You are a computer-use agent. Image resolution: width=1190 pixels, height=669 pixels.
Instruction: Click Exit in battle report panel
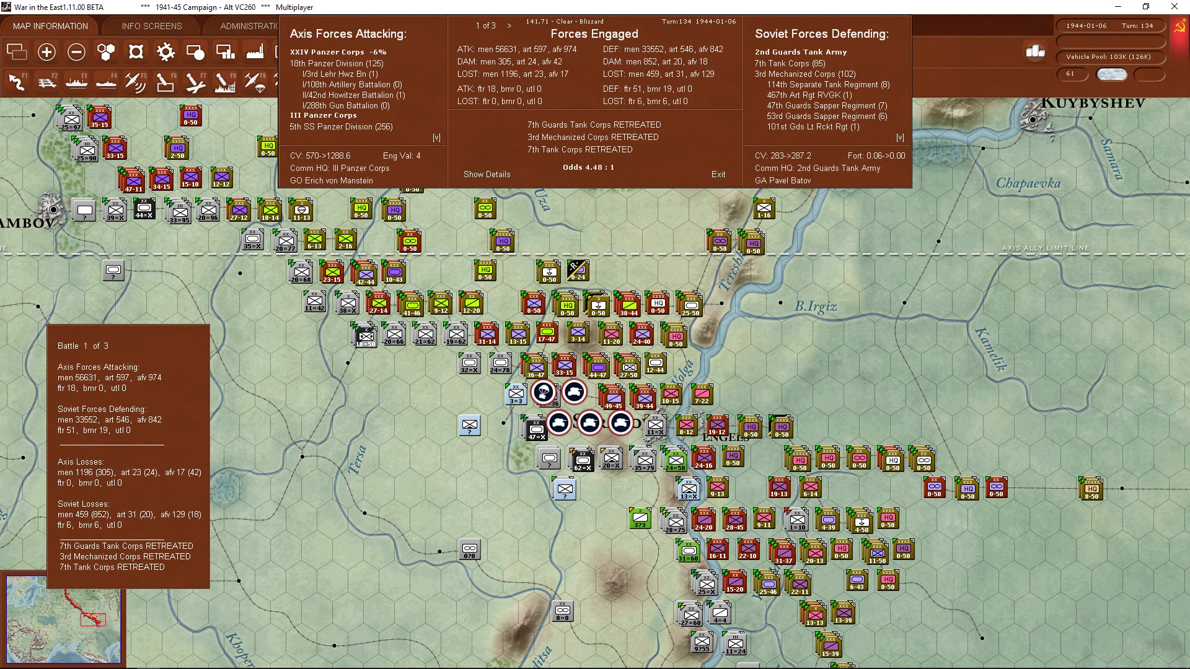click(x=718, y=174)
